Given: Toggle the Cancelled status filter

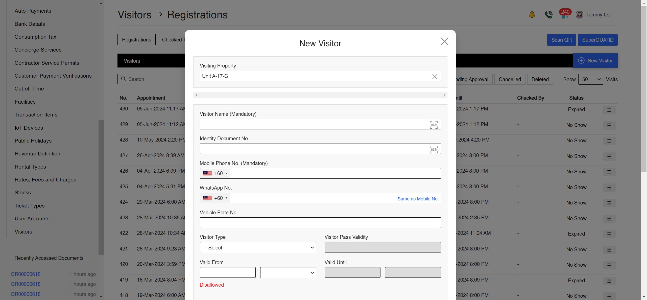Looking at the screenshot, I should (510, 79).
